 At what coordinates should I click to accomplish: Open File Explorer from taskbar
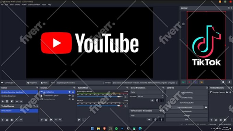[x=98, y=129]
